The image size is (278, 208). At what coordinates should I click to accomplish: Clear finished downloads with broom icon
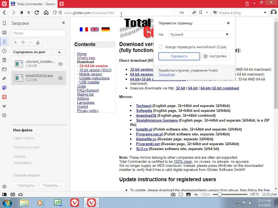[38, 42]
